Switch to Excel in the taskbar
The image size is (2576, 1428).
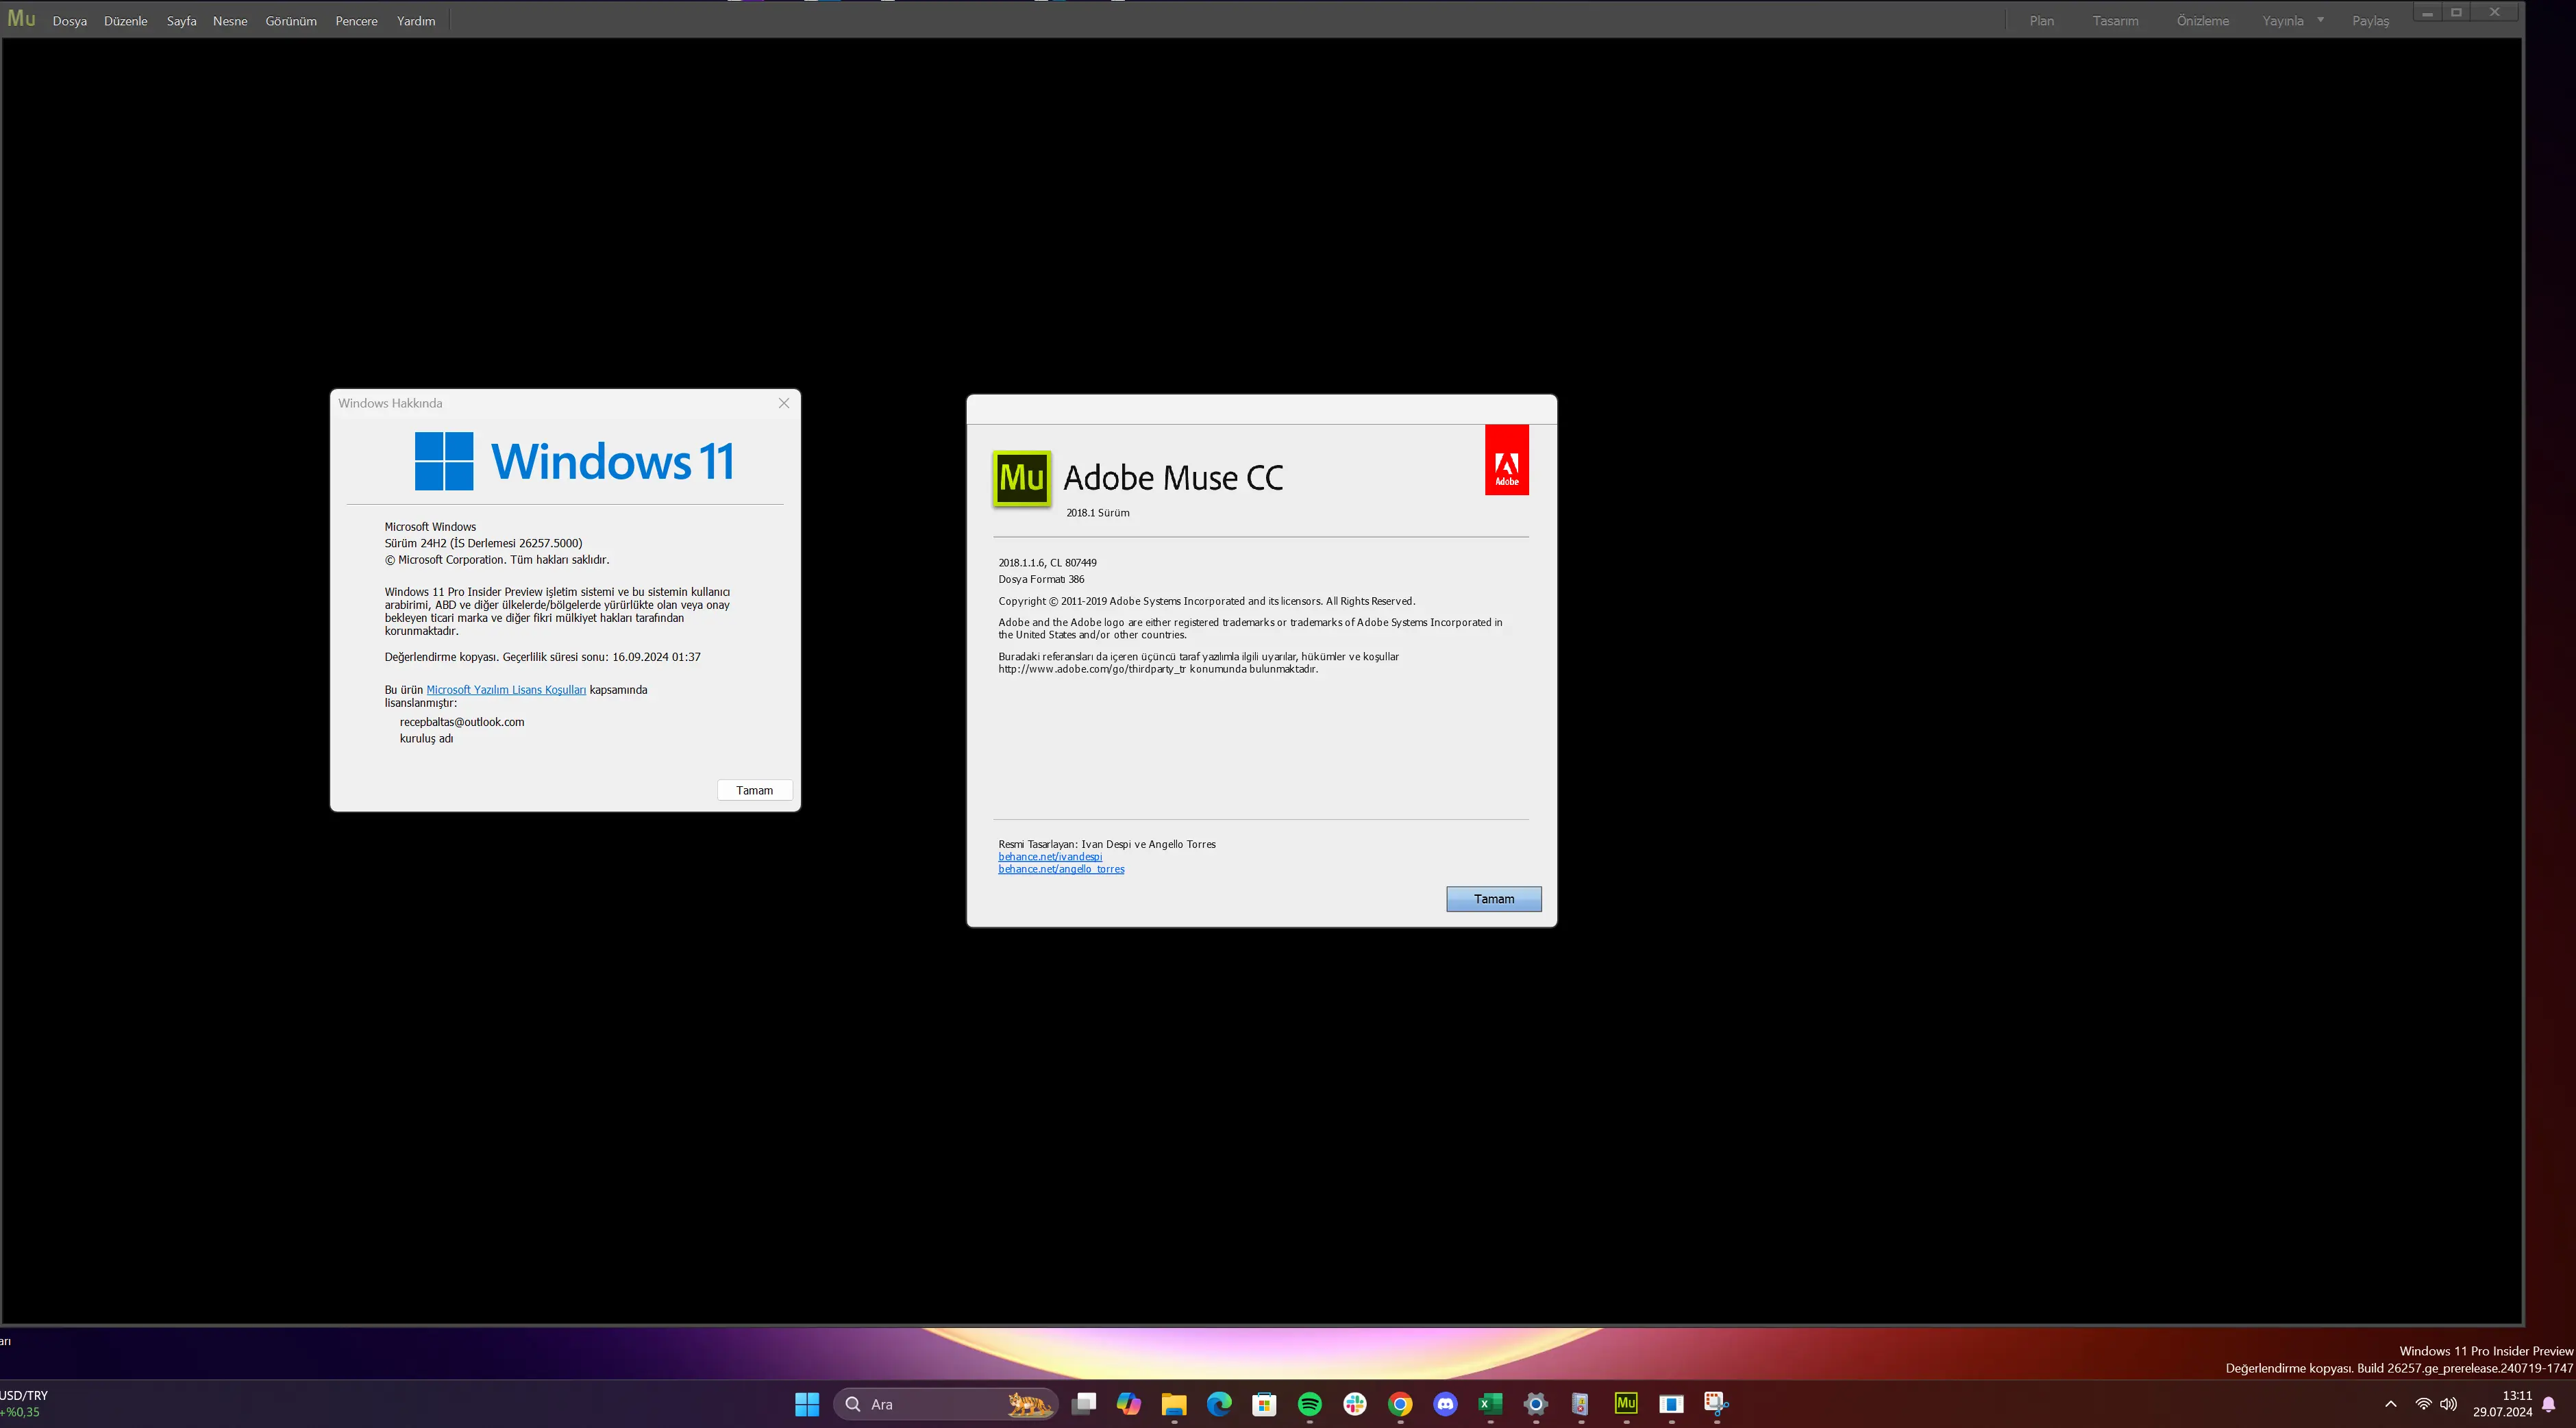(x=1490, y=1404)
